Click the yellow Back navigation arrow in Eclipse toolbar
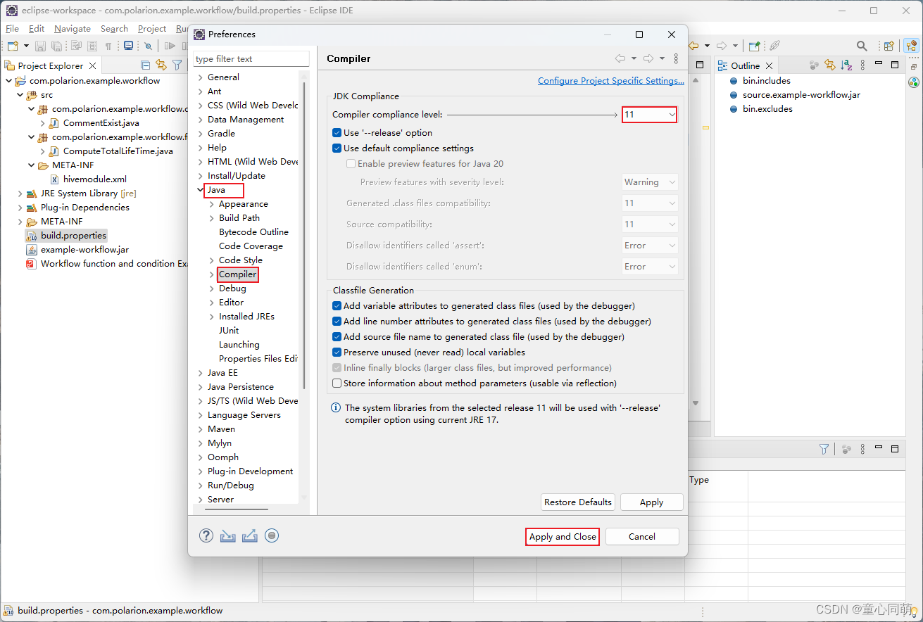 click(693, 46)
